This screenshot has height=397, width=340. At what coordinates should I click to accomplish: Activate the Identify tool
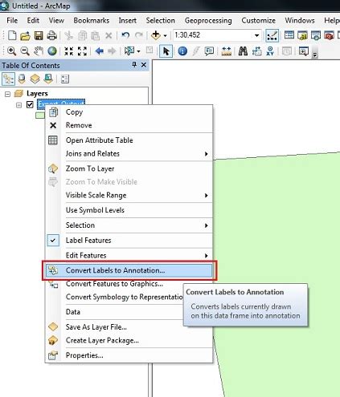pyautogui.click(x=182, y=51)
